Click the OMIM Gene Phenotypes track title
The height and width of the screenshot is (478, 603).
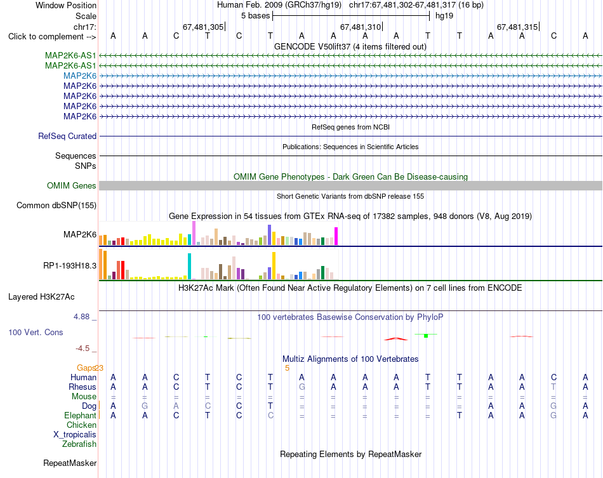tap(350, 177)
